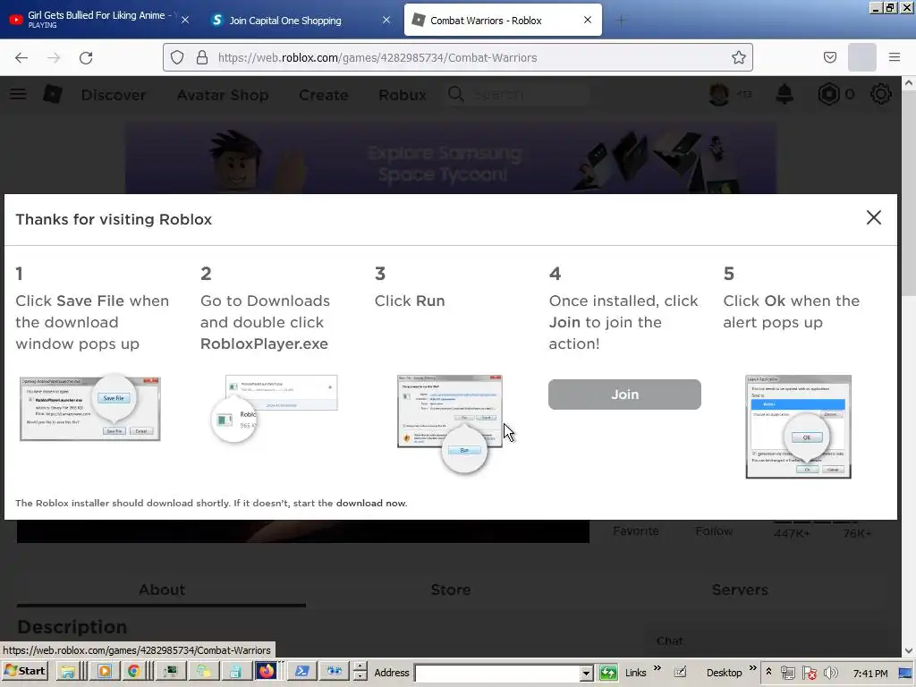Open the Save to Pocket icon
916x687 pixels.
coord(829,57)
